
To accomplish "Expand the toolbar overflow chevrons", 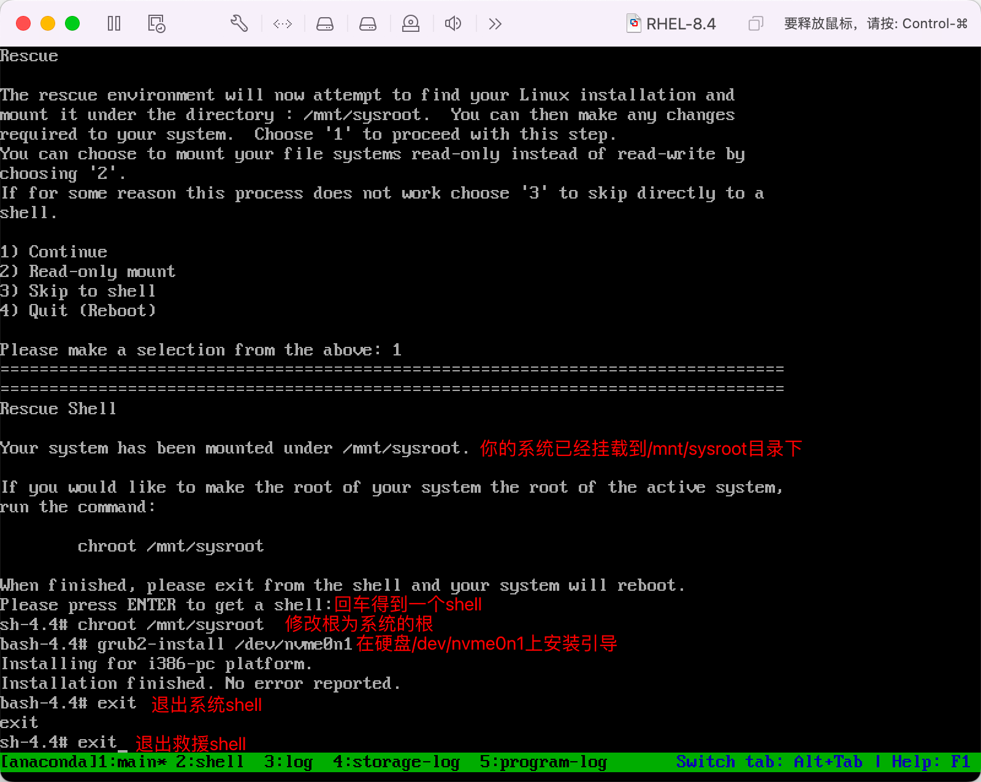I will point(495,24).
